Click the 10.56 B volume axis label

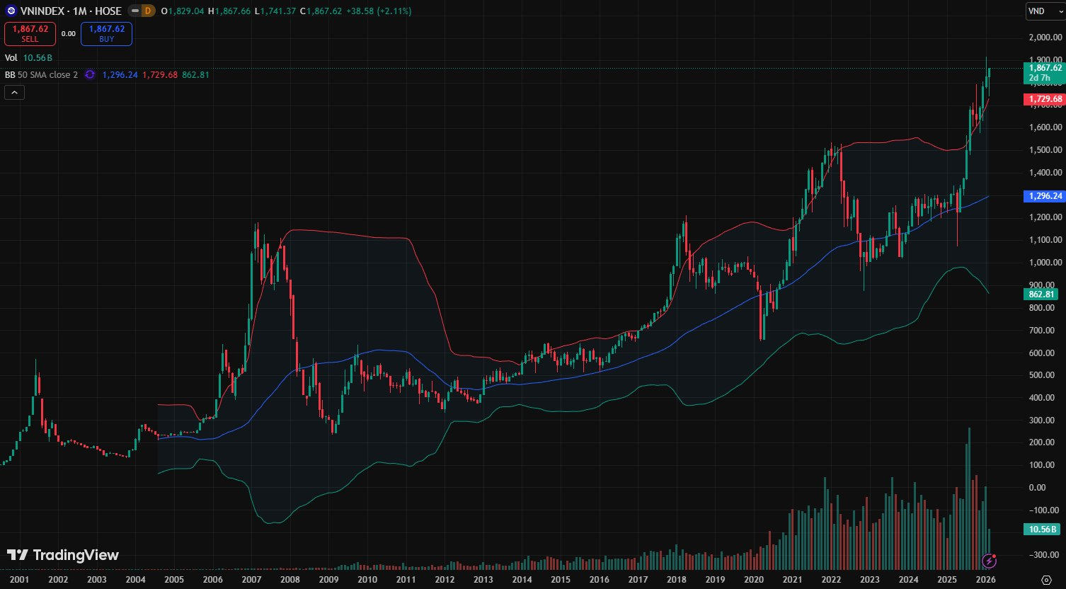(x=1041, y=530)
